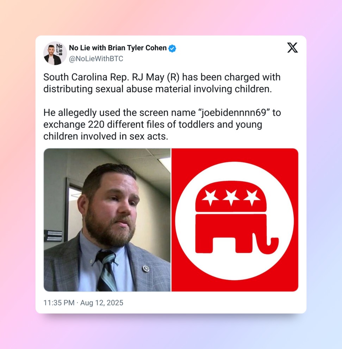Click the tweet's first paragraph about charges
Viewport: 342px width, 349px height.
click(x=162, y=83)
